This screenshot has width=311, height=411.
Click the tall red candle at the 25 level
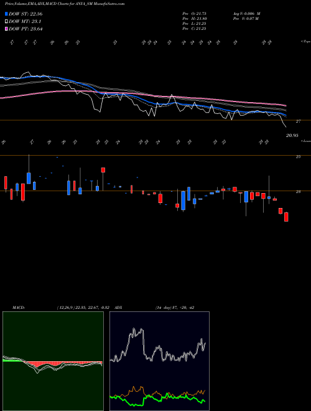pos(103,170)
